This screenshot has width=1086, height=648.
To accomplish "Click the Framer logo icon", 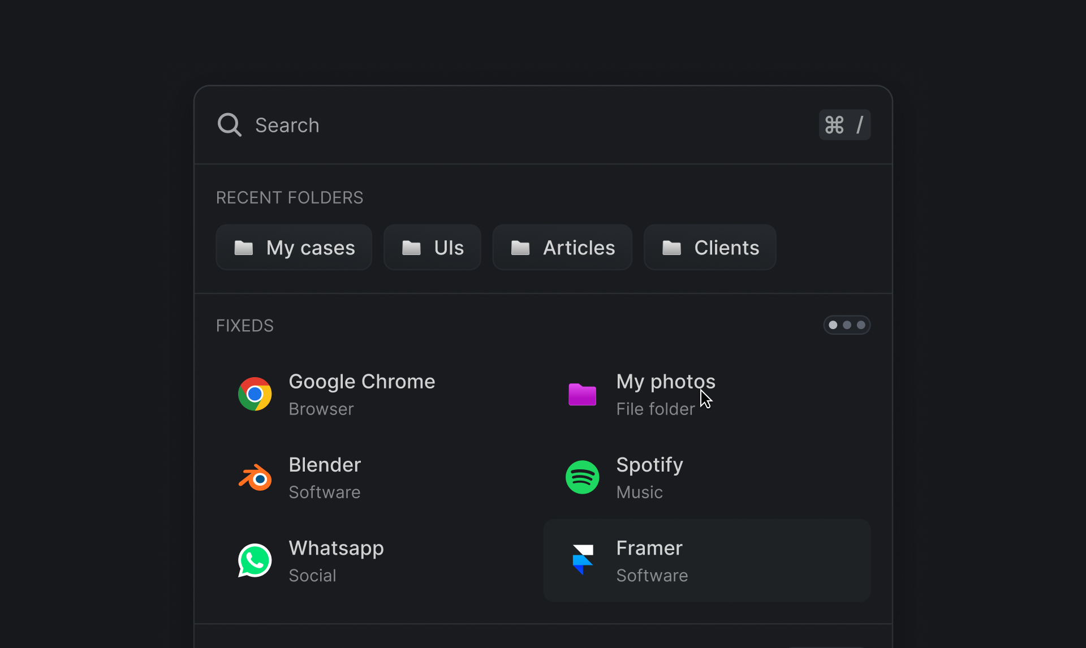I will click(582, 560).
